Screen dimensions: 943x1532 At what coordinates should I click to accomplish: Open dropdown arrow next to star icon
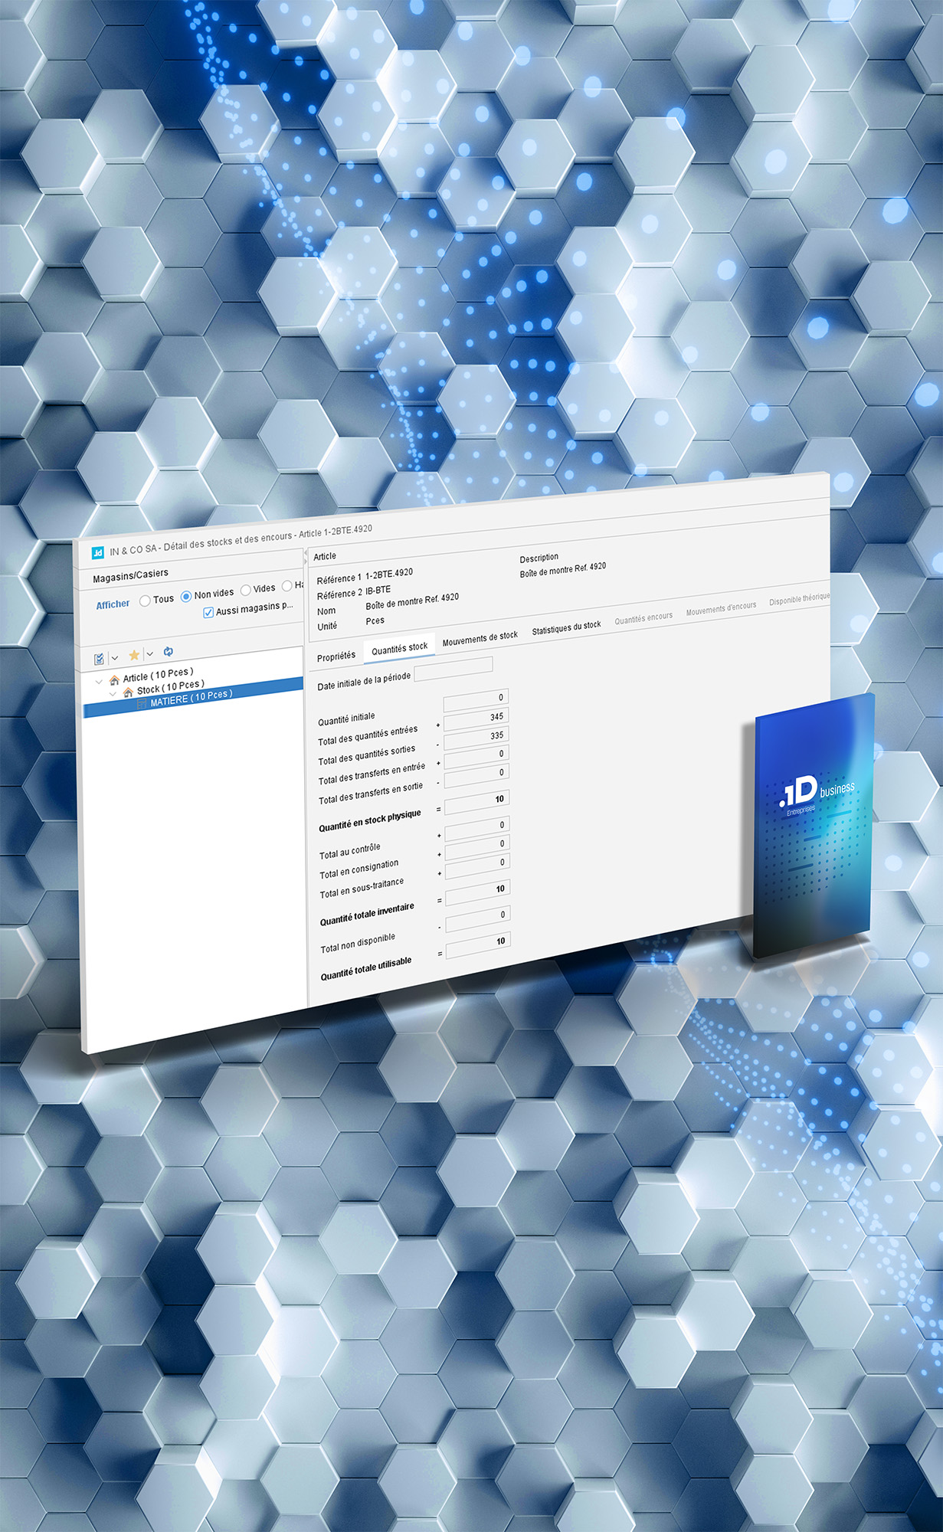click(x=150, y=653)
